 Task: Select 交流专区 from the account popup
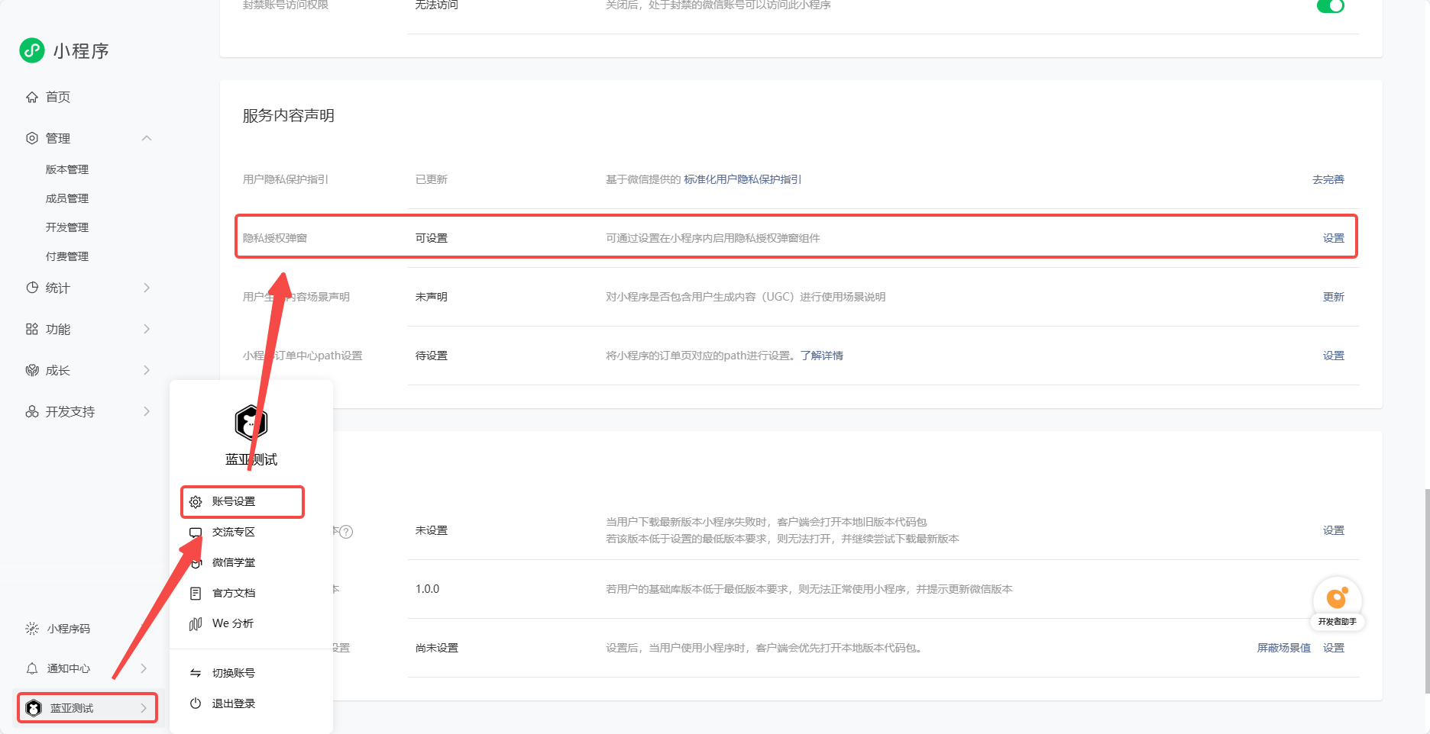tap(234, 532)
